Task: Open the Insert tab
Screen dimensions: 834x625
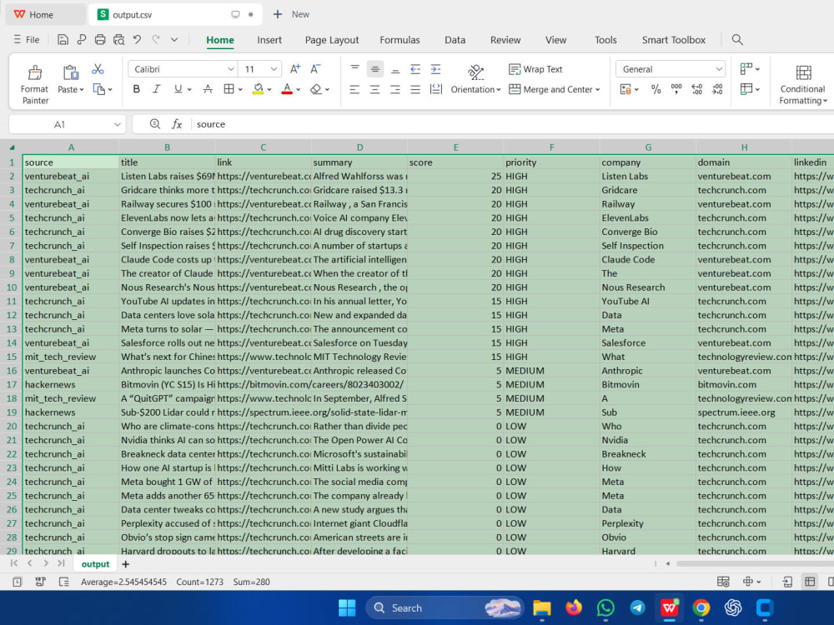Action: pyautogui.click(x=269, y=40)
